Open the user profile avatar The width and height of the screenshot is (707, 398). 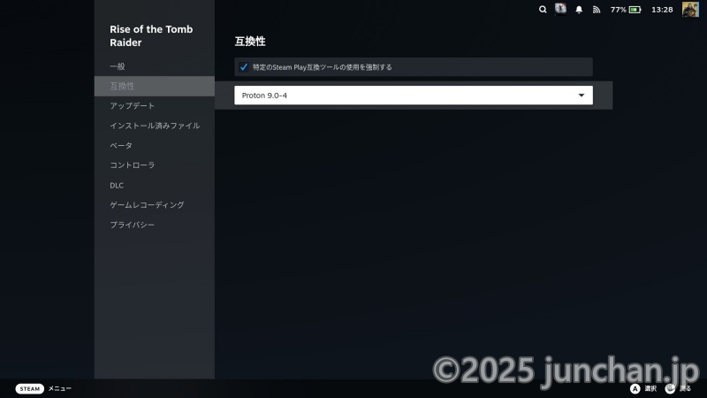point(690,10)
